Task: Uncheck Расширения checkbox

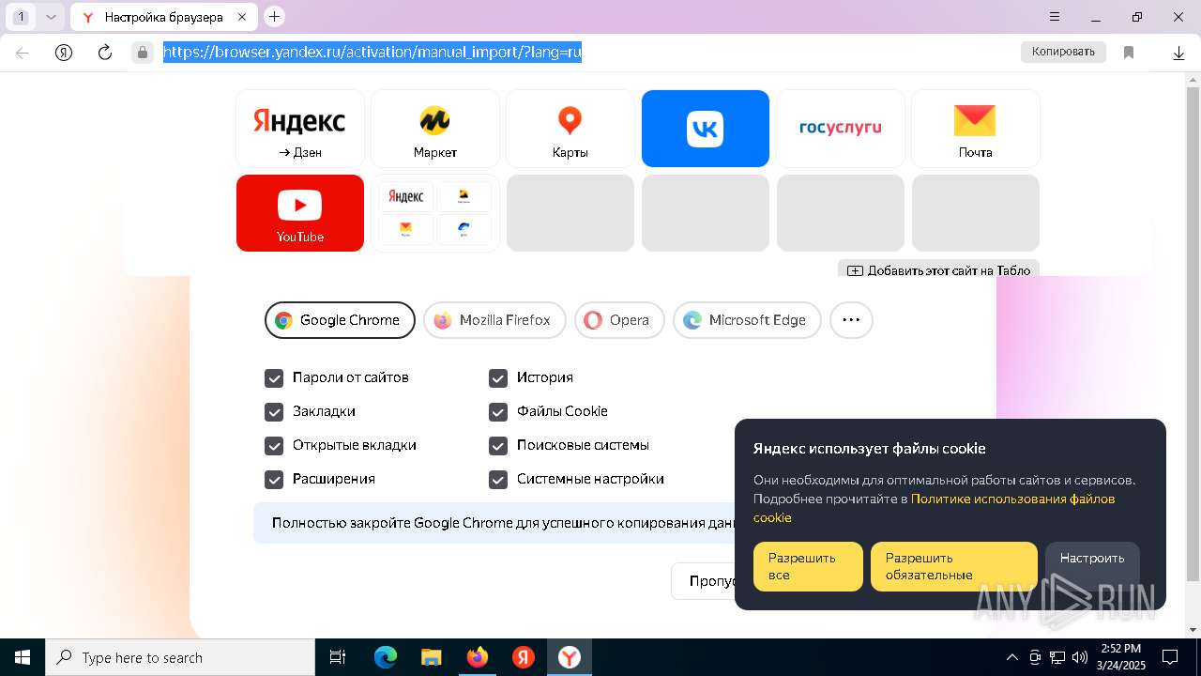Action: click(x=274, y=480)
